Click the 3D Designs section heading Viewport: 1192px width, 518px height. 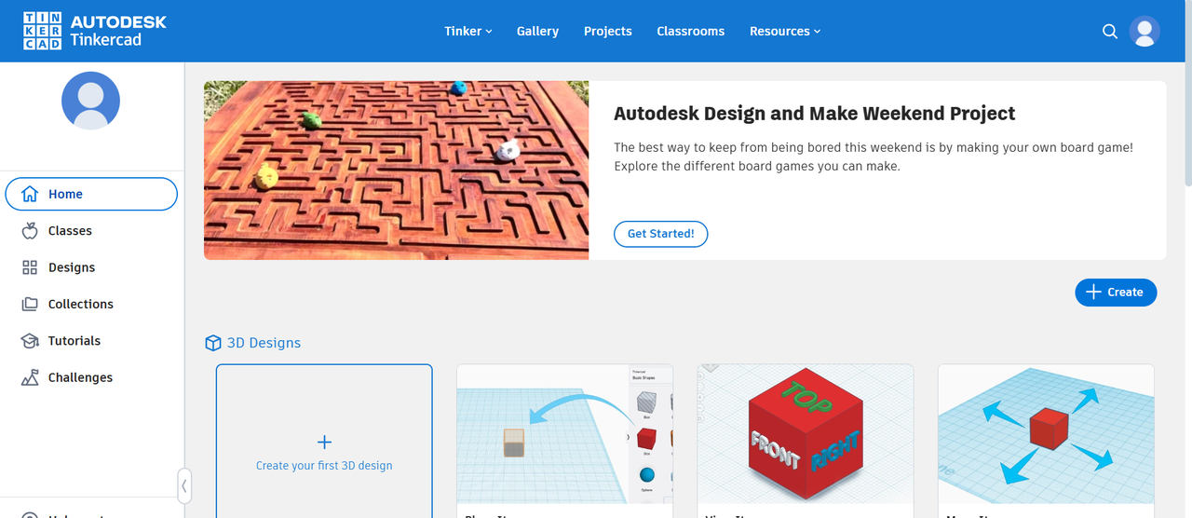[264, 343]
